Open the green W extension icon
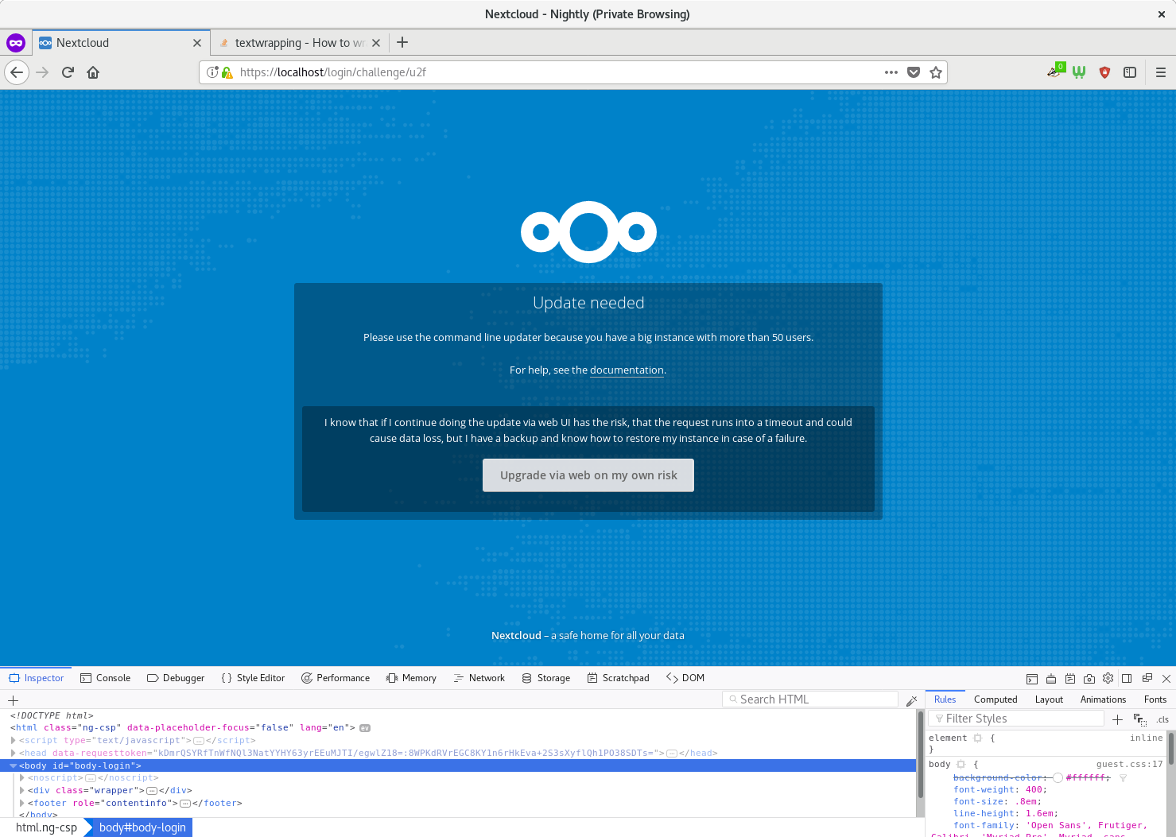 (x=1079, y=72)
